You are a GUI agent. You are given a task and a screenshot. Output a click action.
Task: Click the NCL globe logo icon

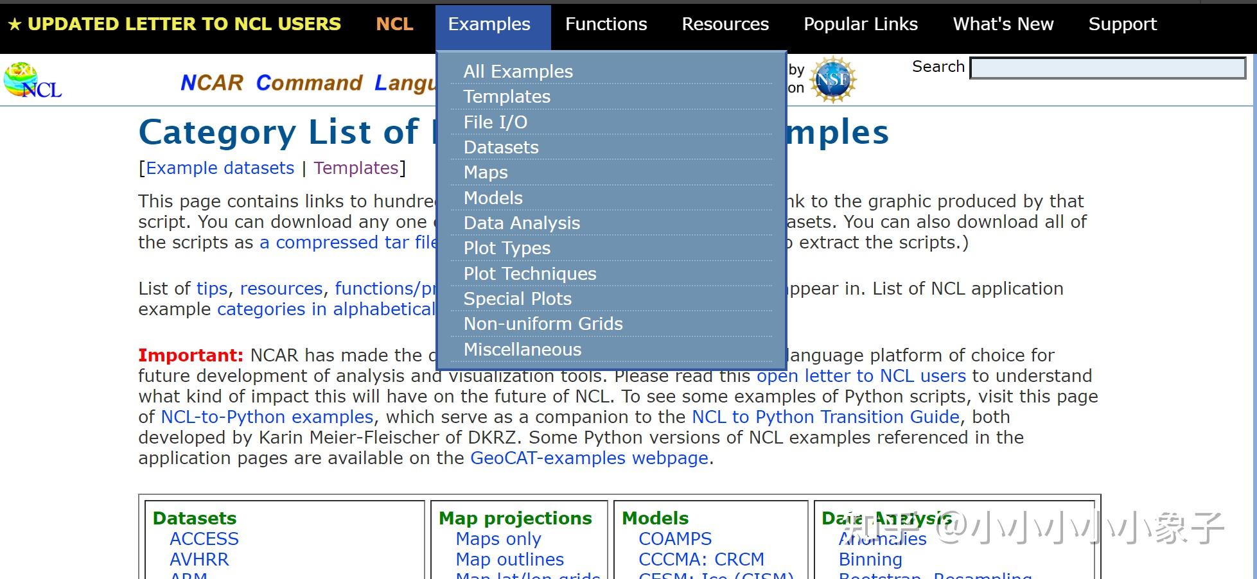pyautogui.click(x=32, y=81)
